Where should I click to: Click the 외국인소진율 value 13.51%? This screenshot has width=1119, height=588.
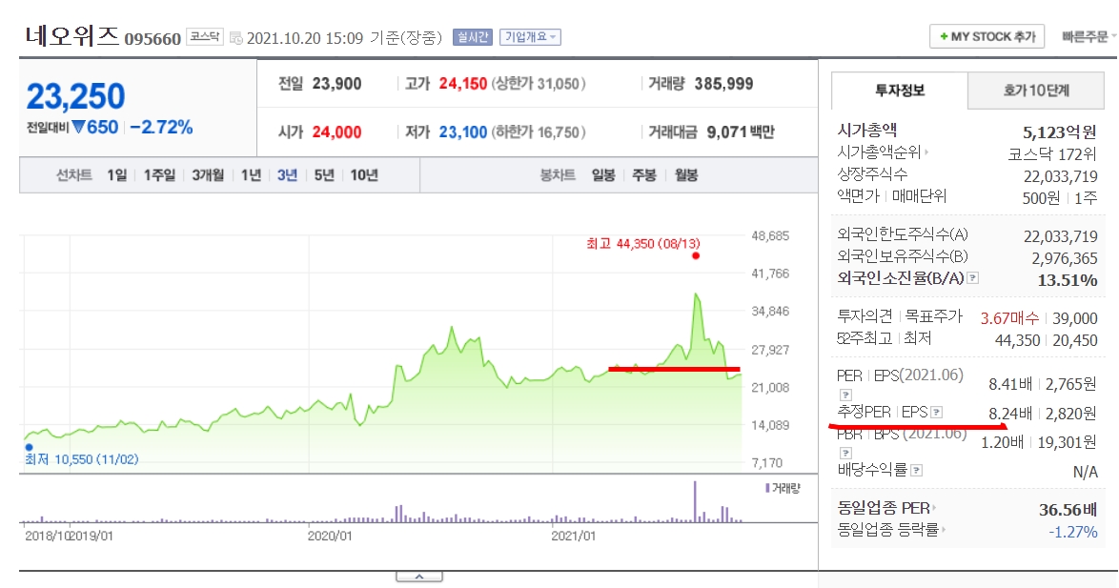[1068, 280]
